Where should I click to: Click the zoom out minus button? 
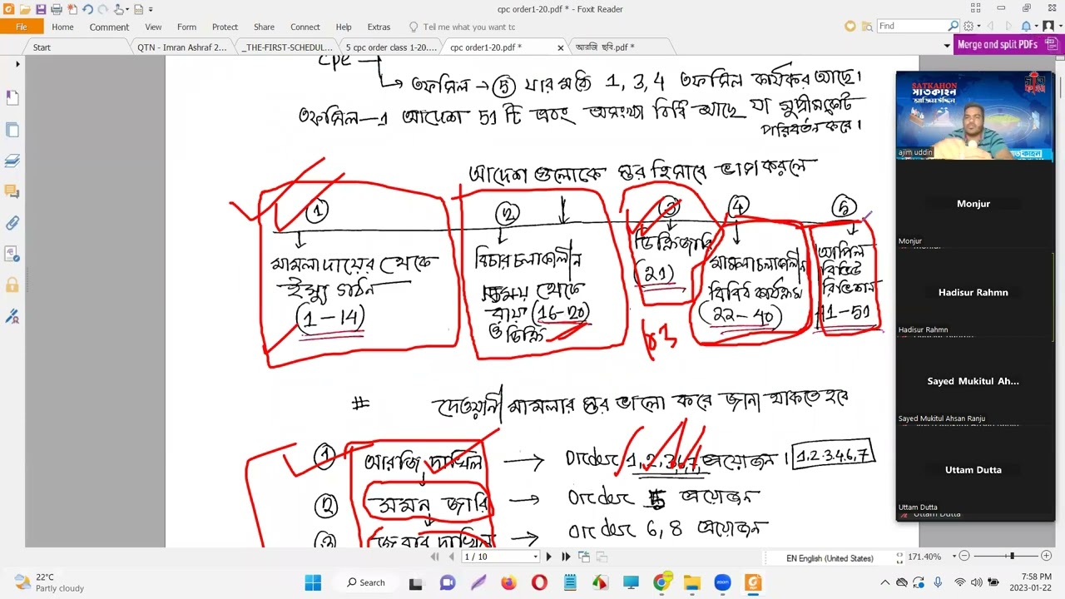[x=963, y=557]
